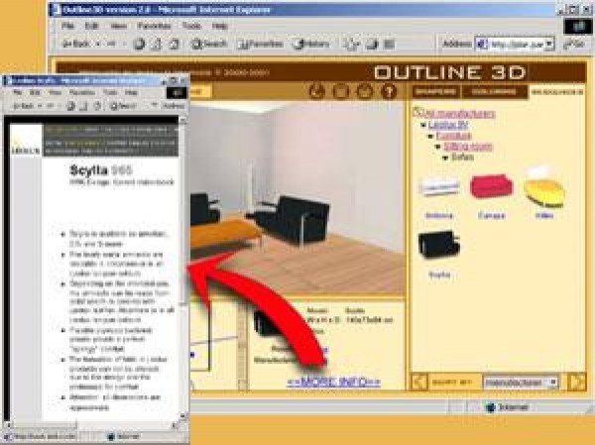
Task: Open the Furniture tree link
Action: 454,136
